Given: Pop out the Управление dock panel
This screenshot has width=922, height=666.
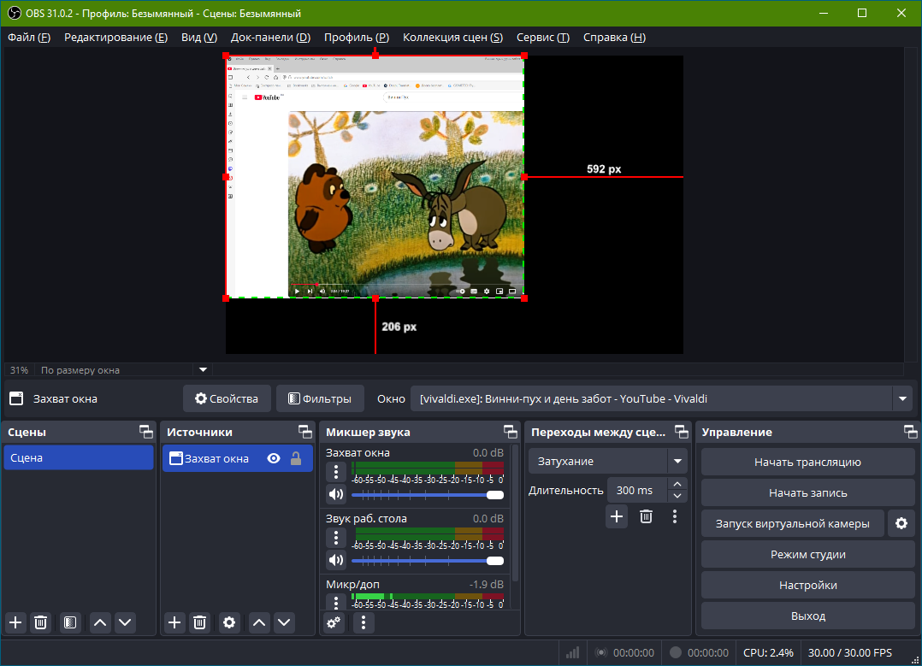Looking at the screenshot, I should point(910,432).
